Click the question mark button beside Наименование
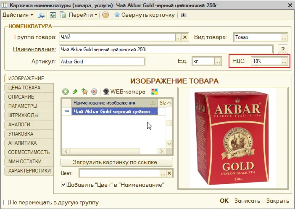 283,49
